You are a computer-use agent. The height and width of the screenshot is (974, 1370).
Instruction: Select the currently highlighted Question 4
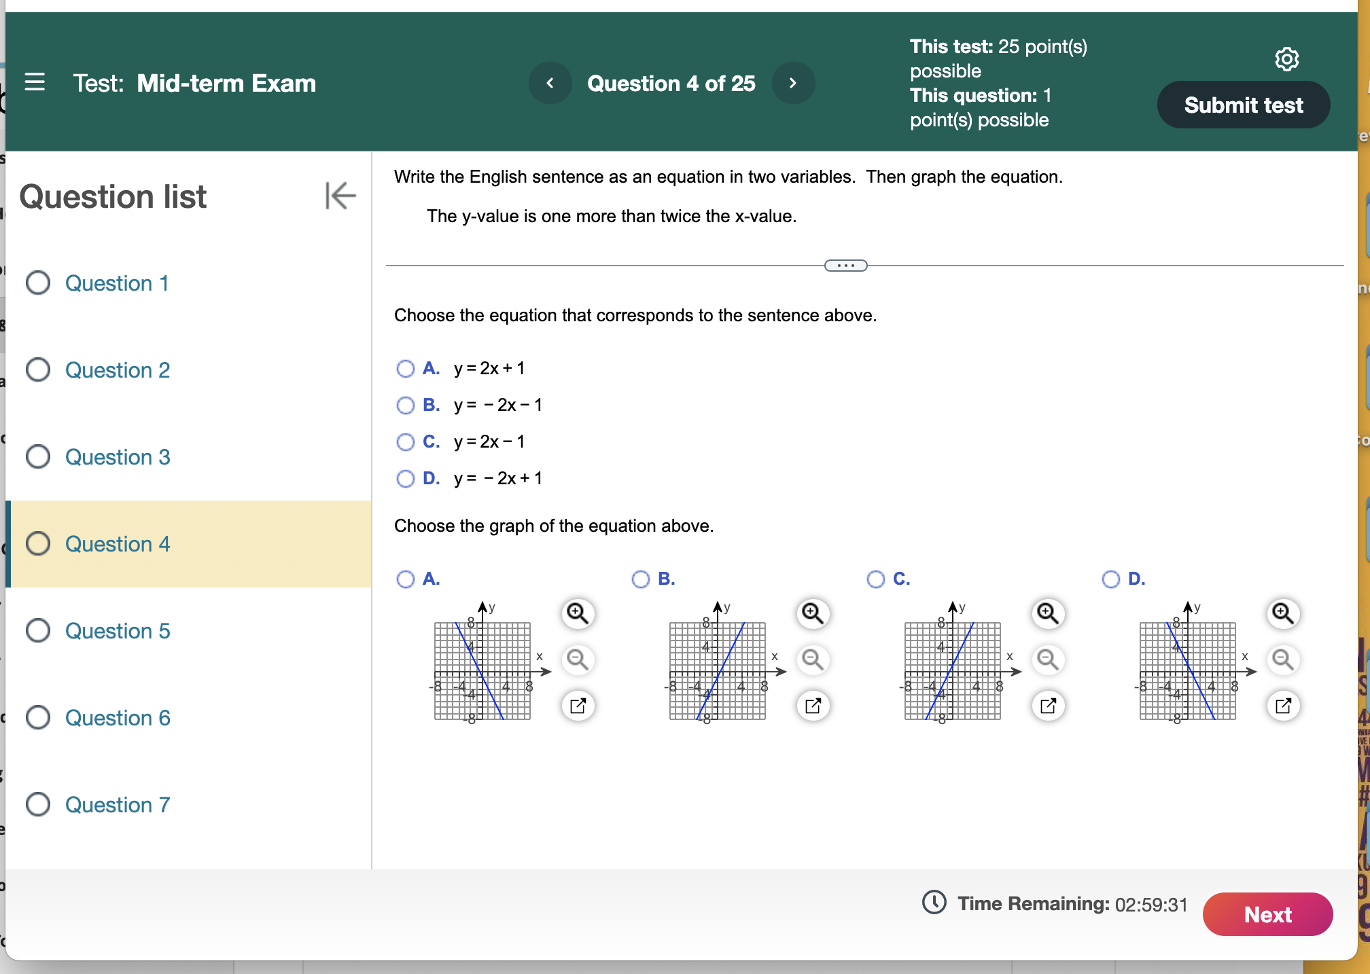39,543
